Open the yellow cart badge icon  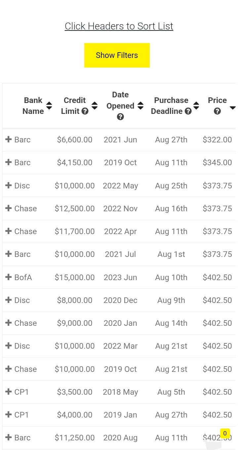tap(225, 433)
